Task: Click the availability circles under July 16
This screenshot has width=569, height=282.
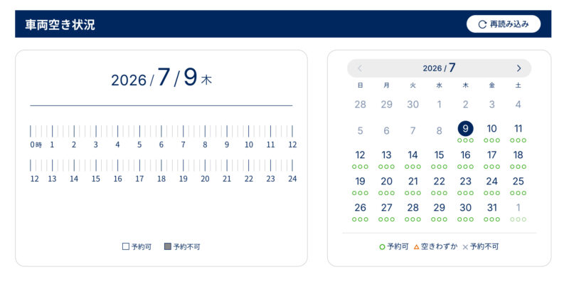Action: (466, 167)
